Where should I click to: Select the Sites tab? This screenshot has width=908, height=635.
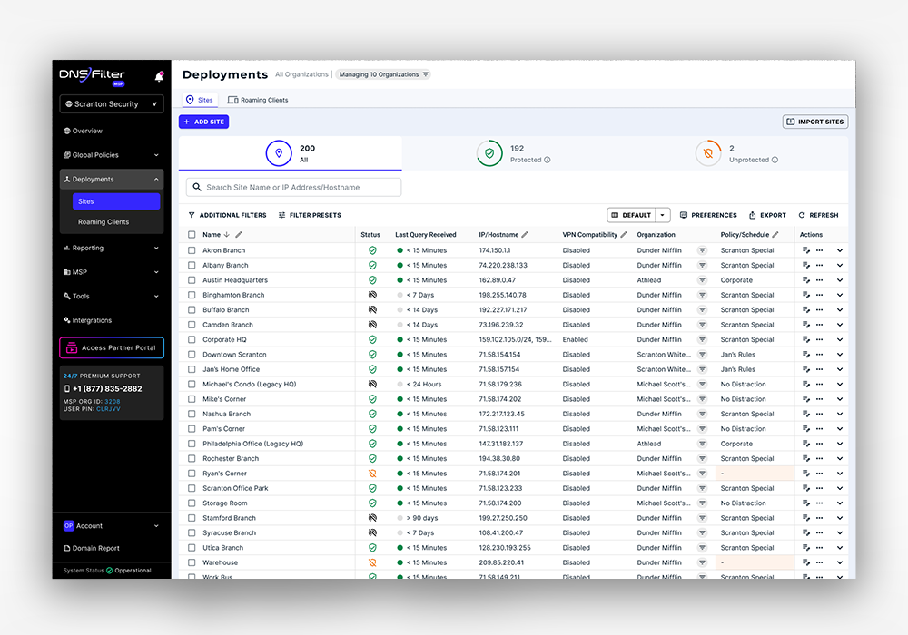point(199,100)
